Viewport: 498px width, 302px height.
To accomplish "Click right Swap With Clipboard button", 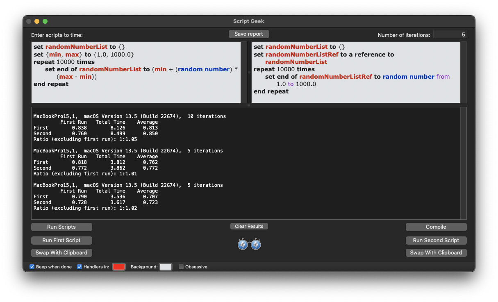I will (436, 252).
